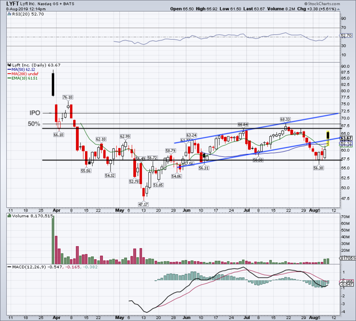Click the Volume 8,170,515 panel label

click(x=30, y=216)
